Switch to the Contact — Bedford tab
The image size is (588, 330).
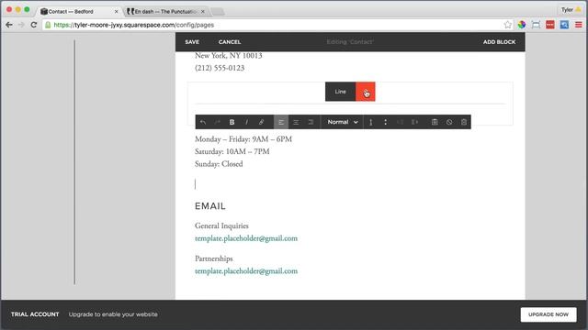pos(79,12)
